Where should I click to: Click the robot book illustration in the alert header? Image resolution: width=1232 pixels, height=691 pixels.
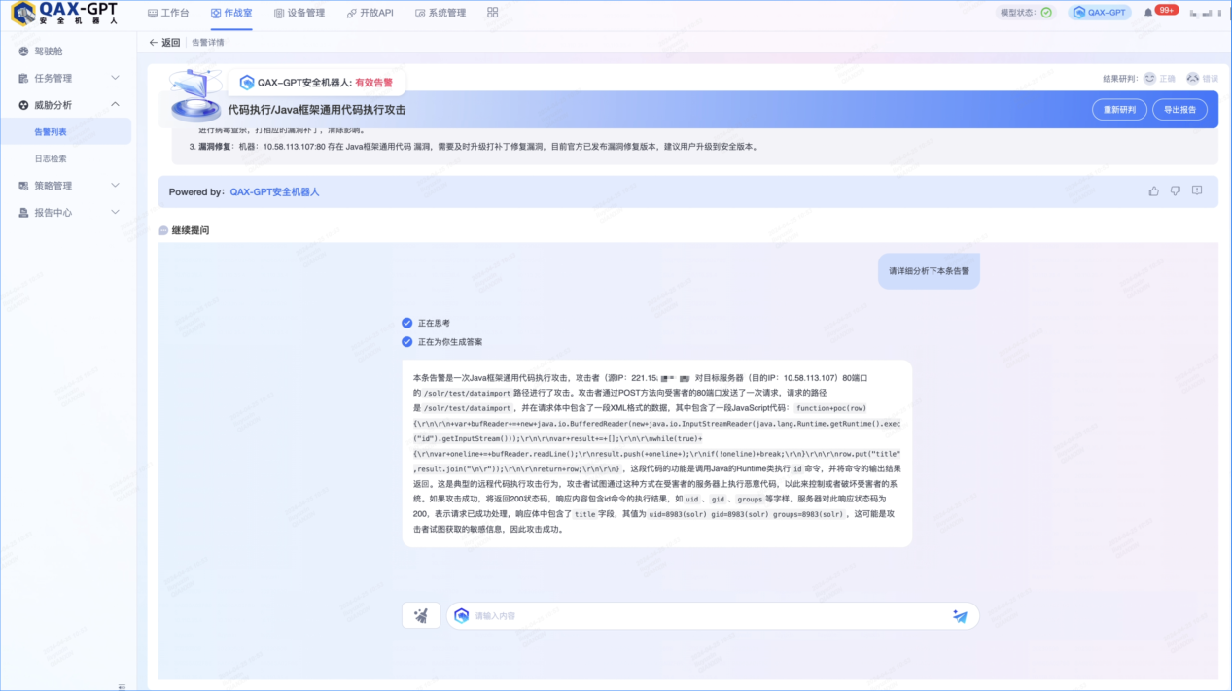click(x=196, y=95)
